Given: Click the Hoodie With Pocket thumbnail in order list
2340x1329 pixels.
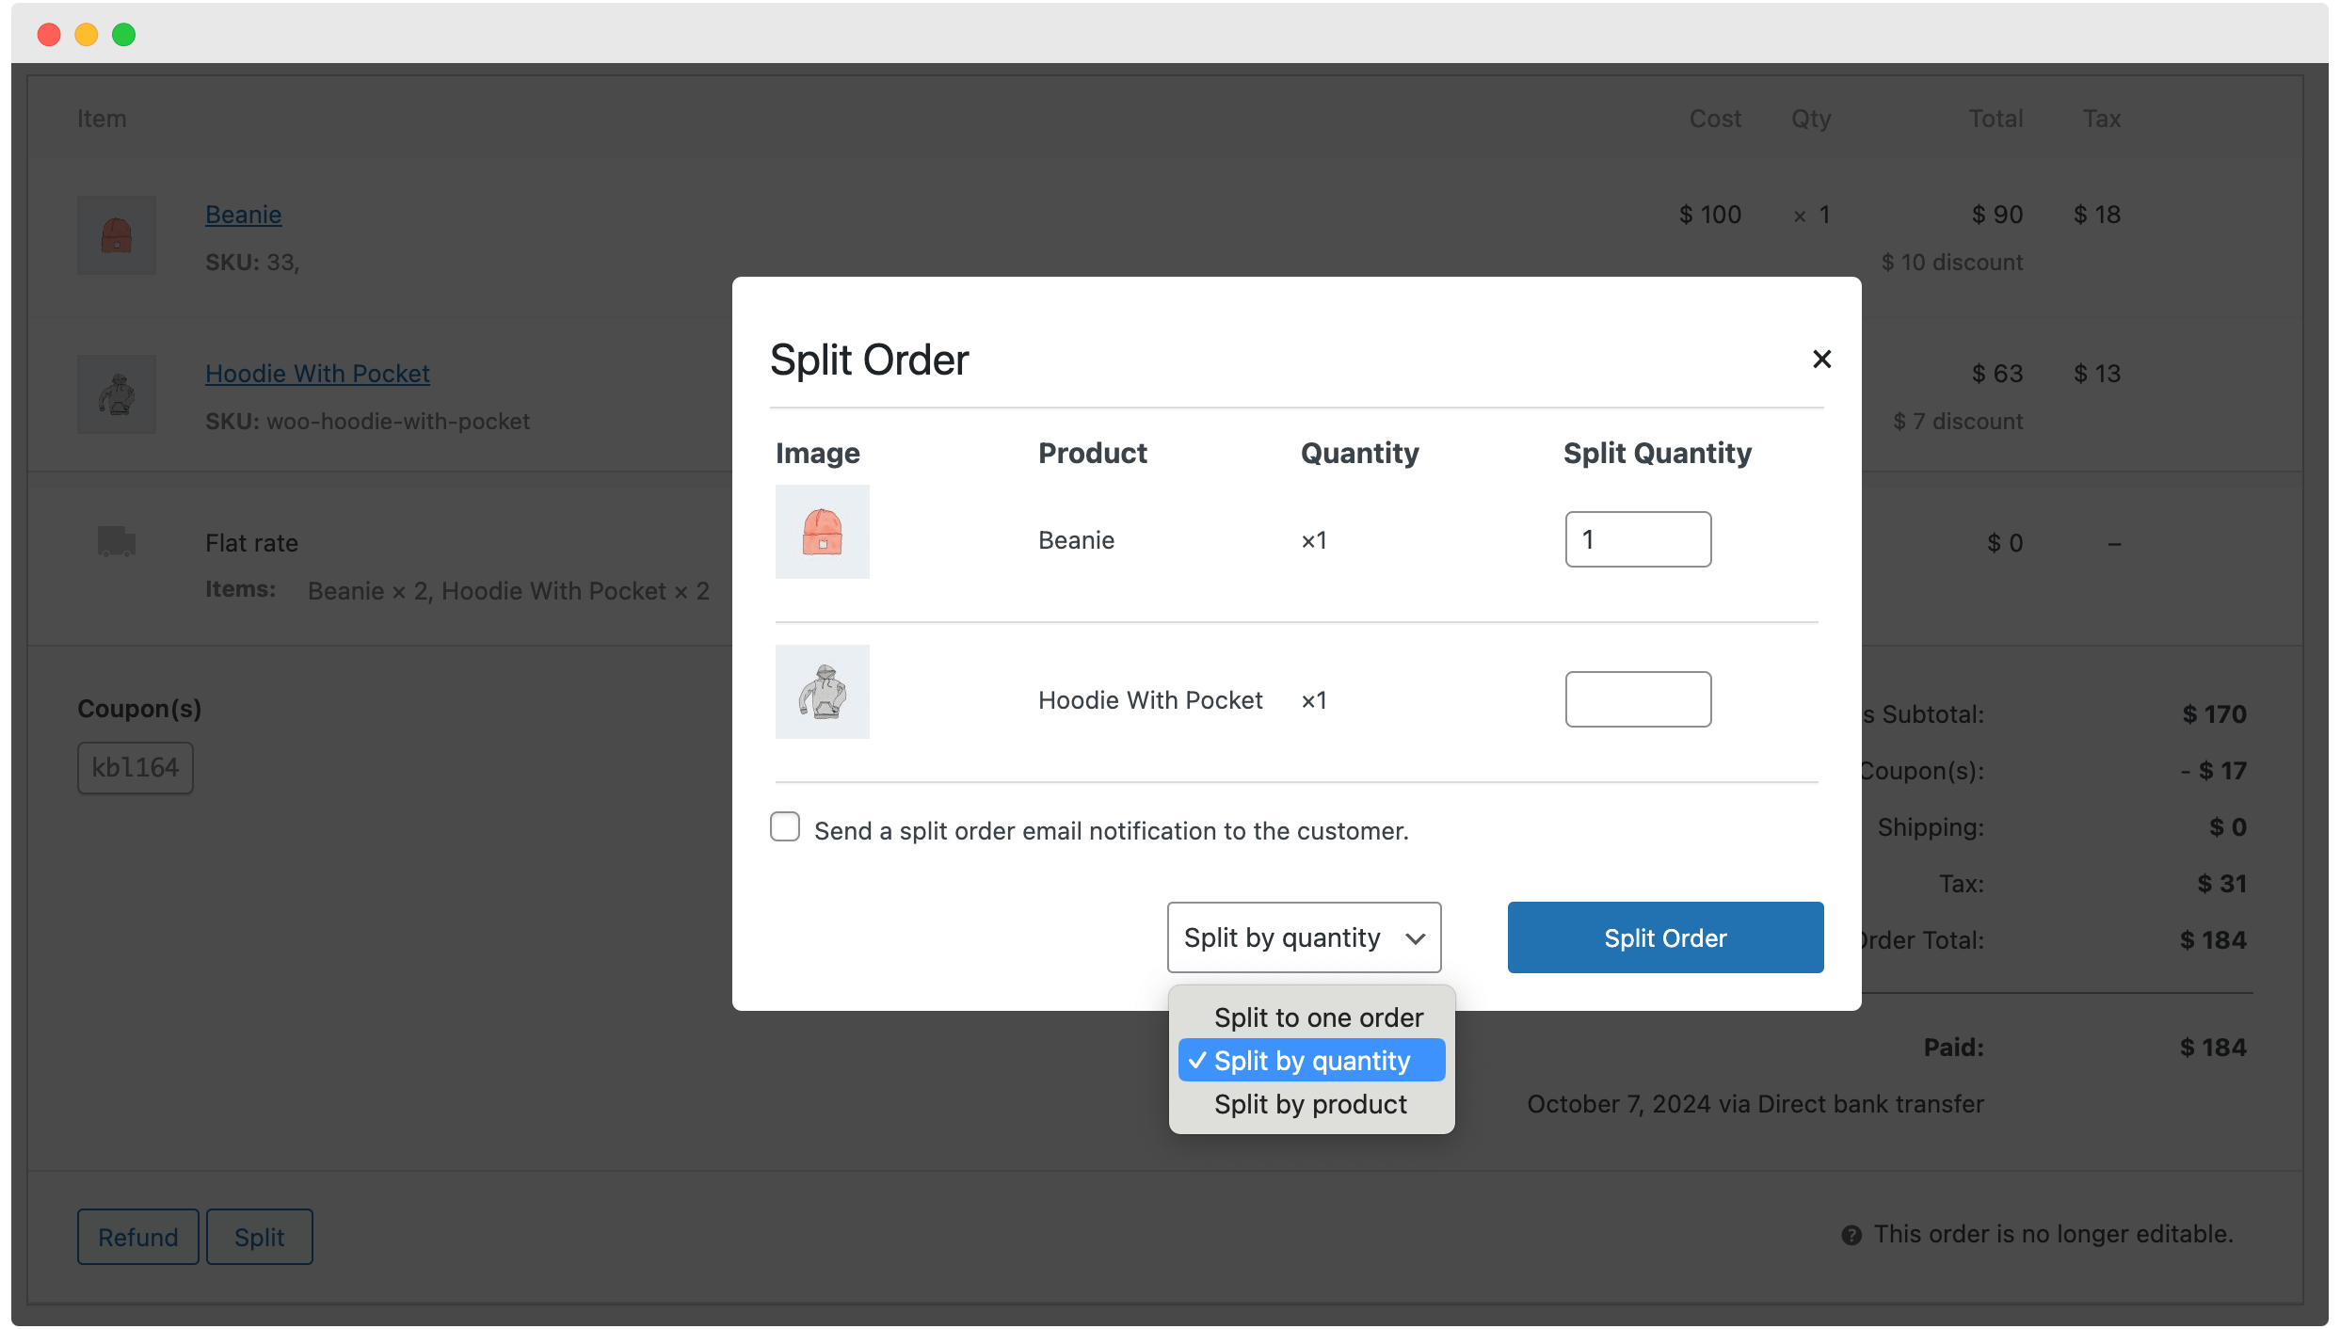Looking at the screenshot, I should click(116, 394).
